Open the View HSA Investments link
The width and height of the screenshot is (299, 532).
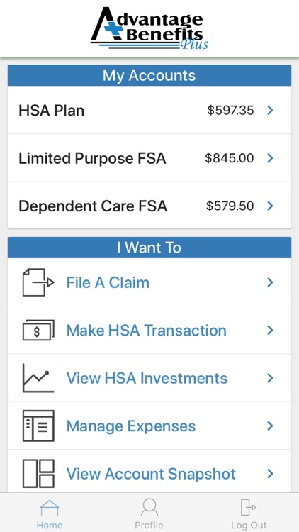coord(147,378)
